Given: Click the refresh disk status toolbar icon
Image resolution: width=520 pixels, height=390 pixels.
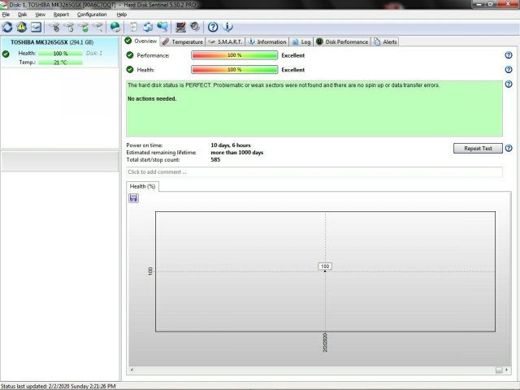Looking at the screenshot, I should click(x=8, y=27).
